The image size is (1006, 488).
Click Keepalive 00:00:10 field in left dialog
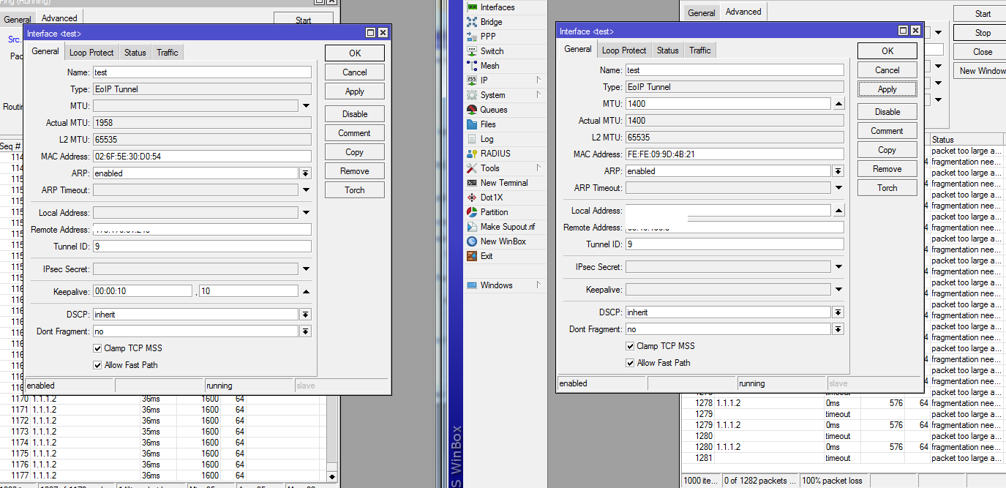click(142, 291)
